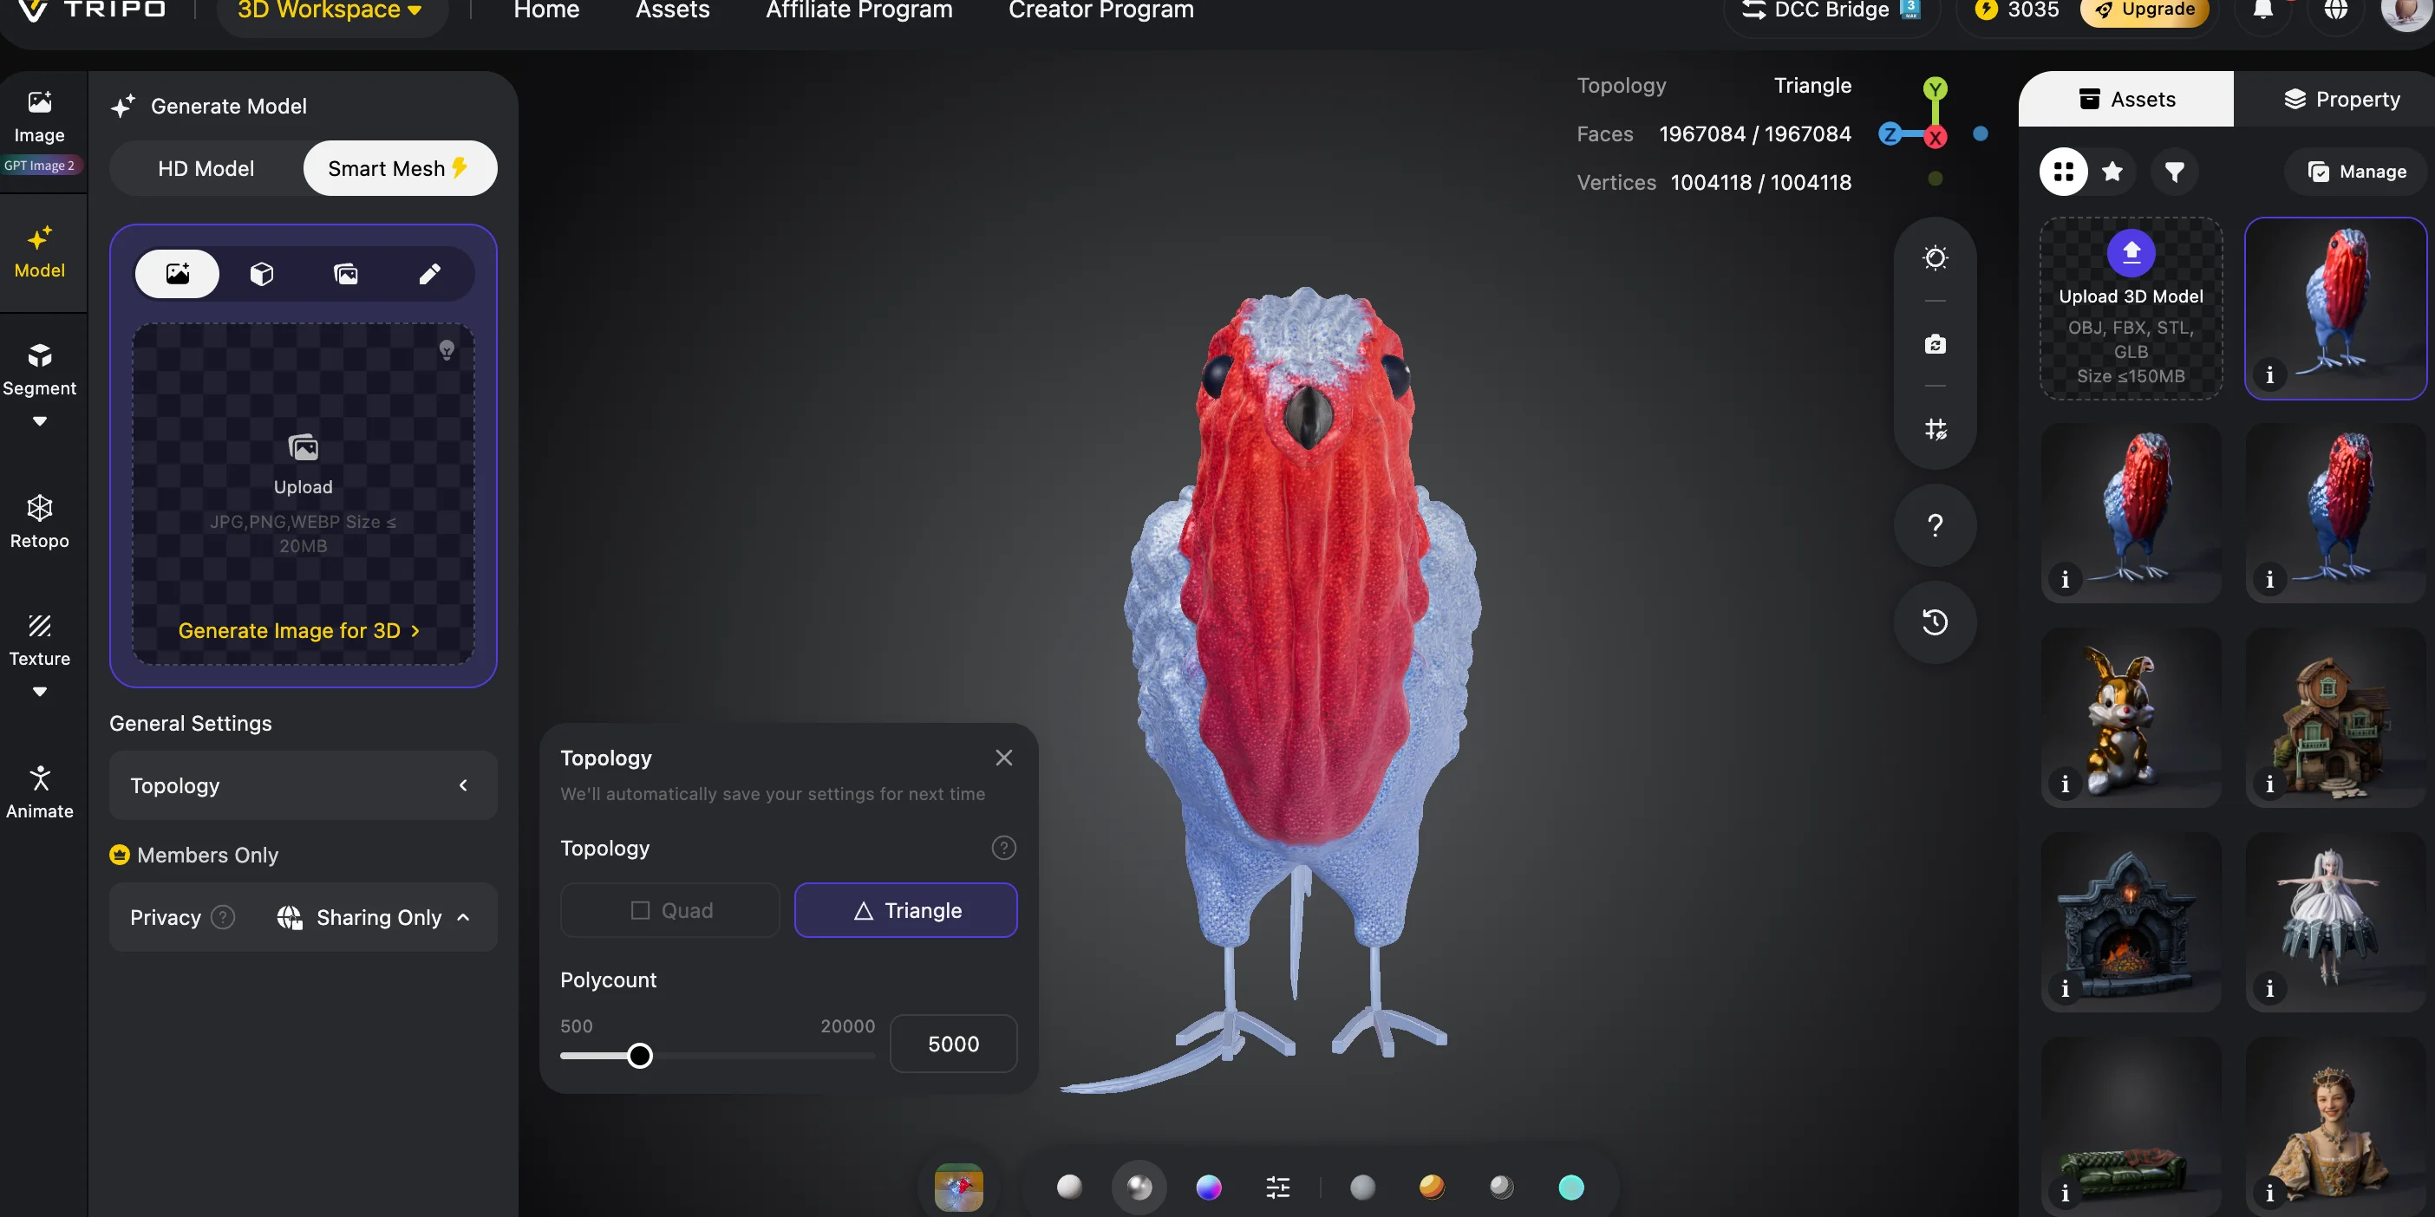Show info for the rabbit model thumbnail

pos(2065,784)
